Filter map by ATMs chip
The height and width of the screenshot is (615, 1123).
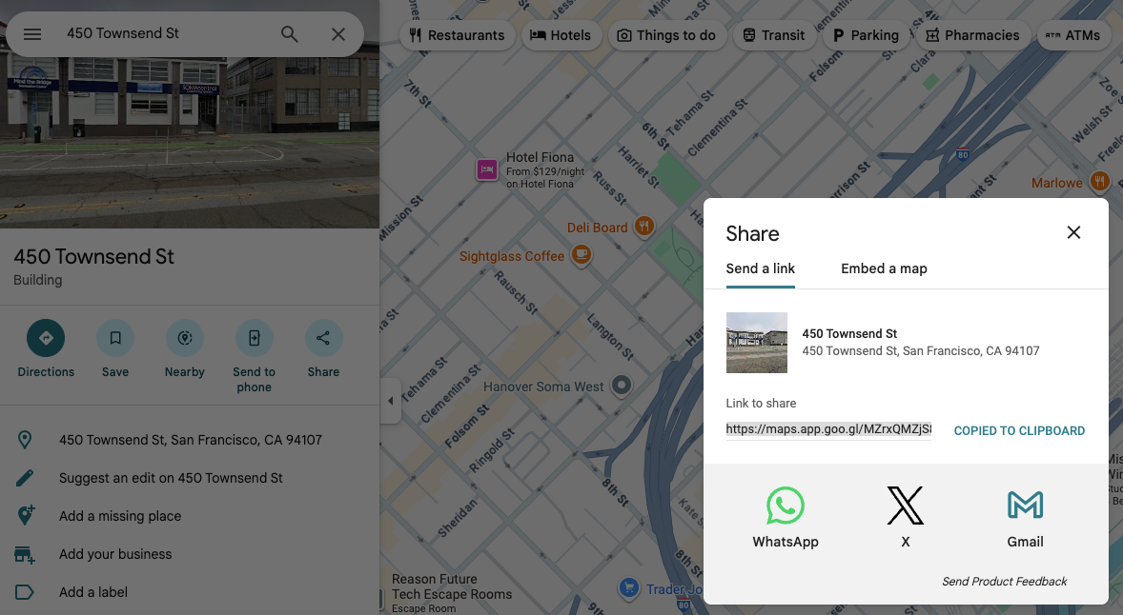tap(1072, 35)
